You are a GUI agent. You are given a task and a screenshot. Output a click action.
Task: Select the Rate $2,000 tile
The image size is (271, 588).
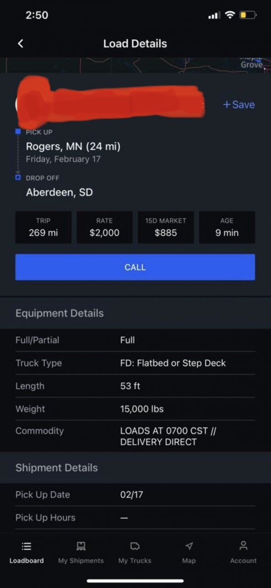[105, 227]
